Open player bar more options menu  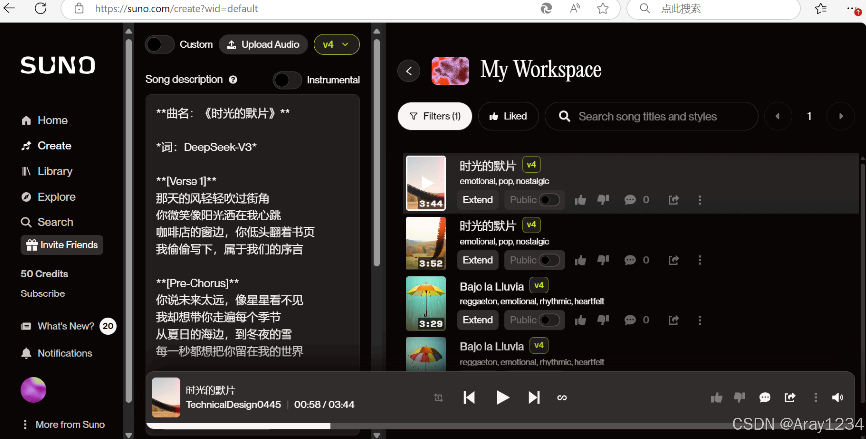pyautogui.click(x=815, y=398)
